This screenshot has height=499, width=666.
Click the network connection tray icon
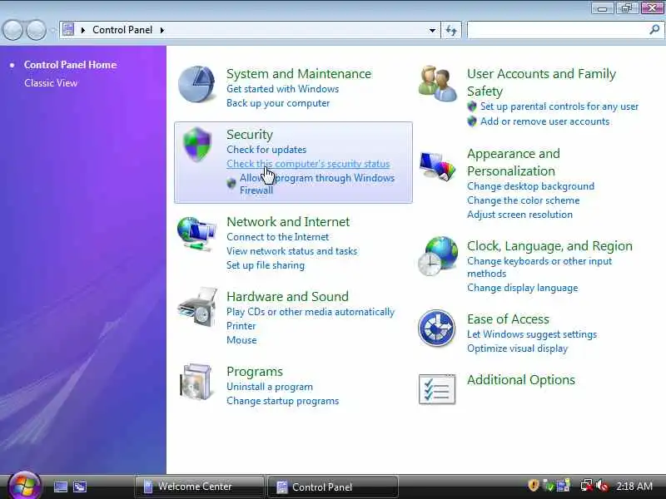point(587,486)
